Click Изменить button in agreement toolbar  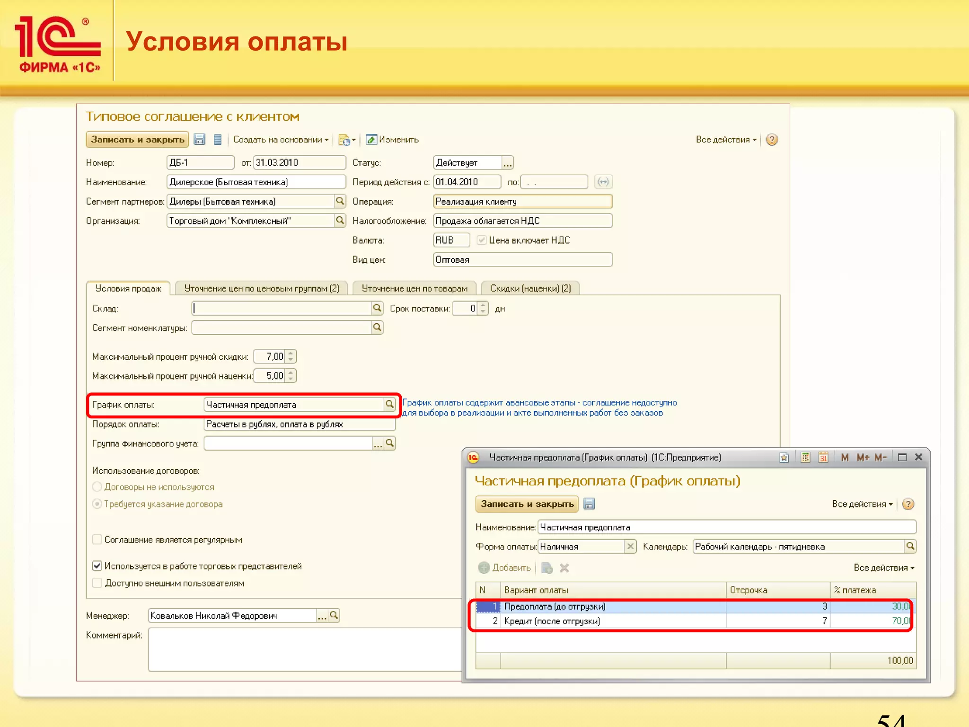coord(392,140)
